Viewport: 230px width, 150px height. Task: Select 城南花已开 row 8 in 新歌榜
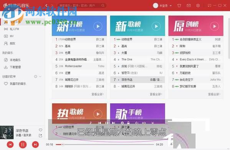[x=137, y=86]
